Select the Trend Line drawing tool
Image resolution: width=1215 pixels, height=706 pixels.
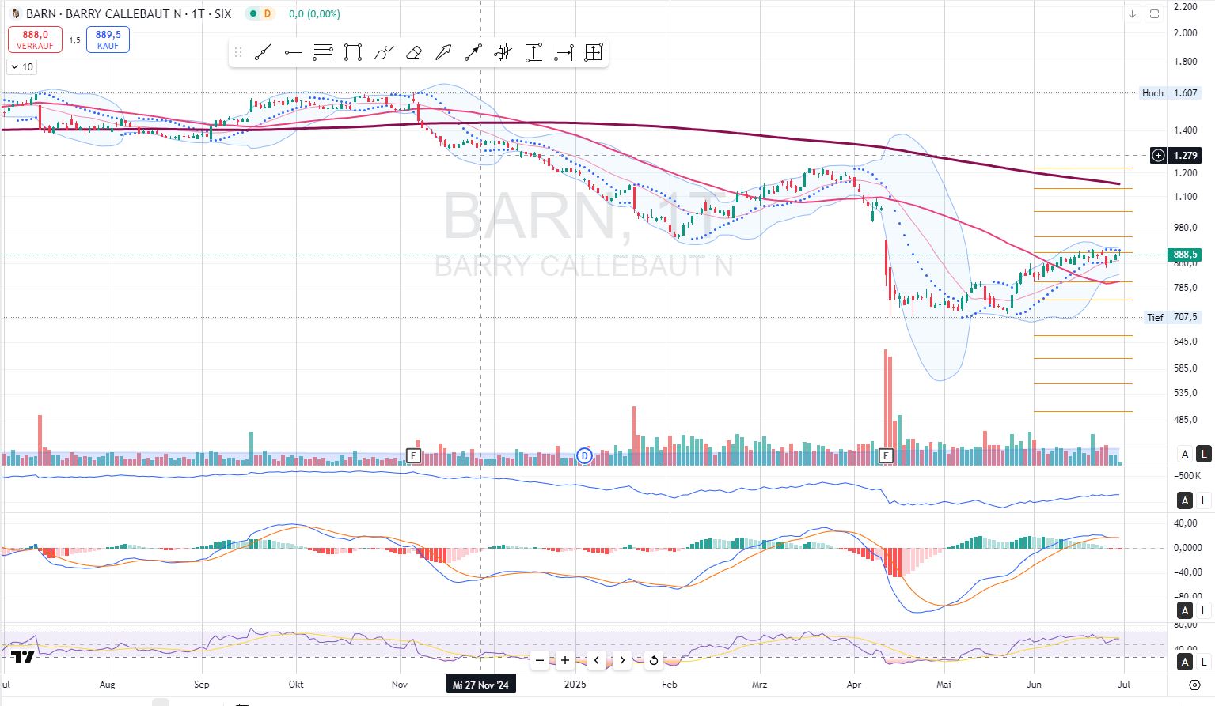pyautogui.click(x=263, y=53)
